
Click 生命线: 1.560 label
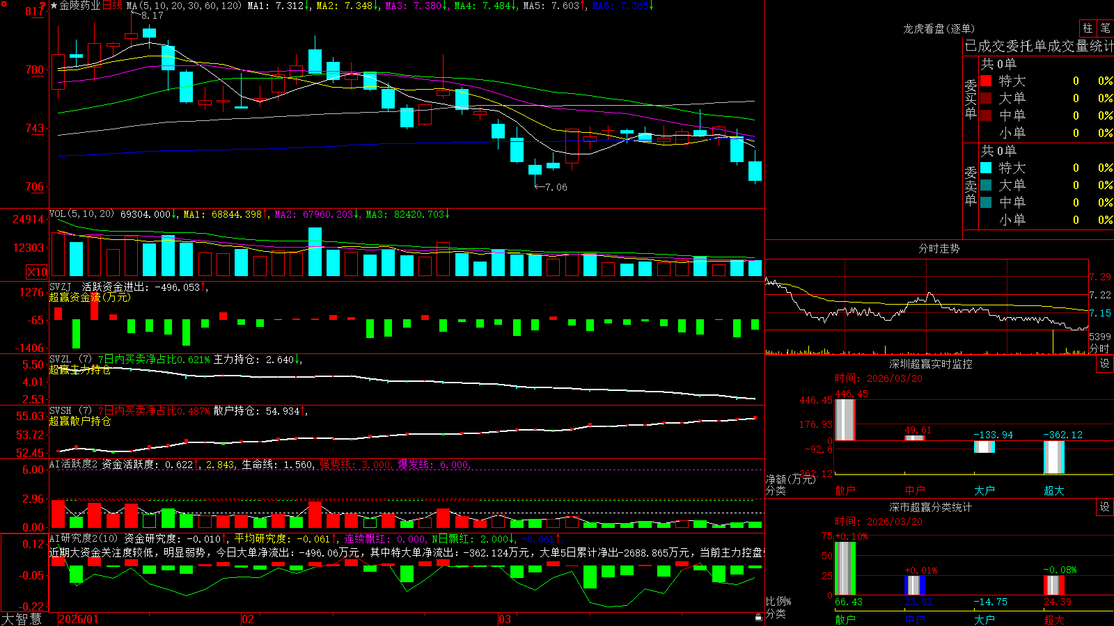(x=277, y=464)
